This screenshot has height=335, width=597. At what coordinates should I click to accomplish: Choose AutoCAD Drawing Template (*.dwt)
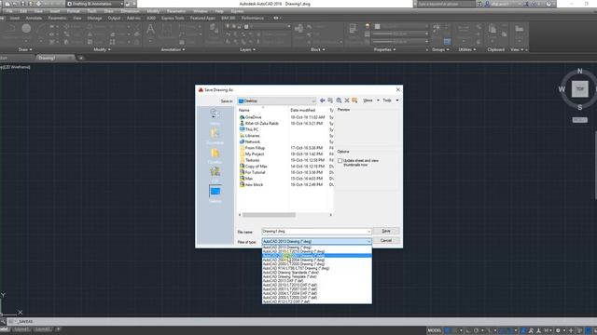[x=317, y=276]
